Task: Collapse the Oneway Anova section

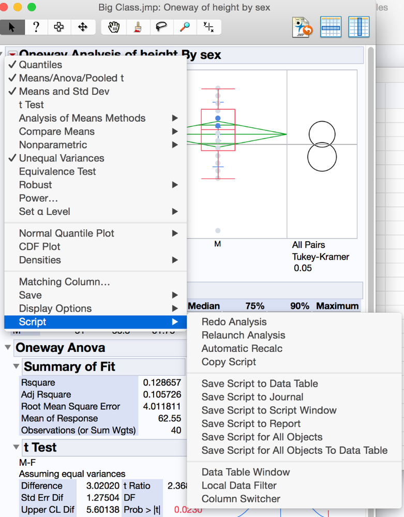Action: 8,347
